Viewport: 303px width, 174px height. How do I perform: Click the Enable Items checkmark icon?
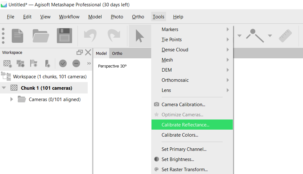coord(63,63)
